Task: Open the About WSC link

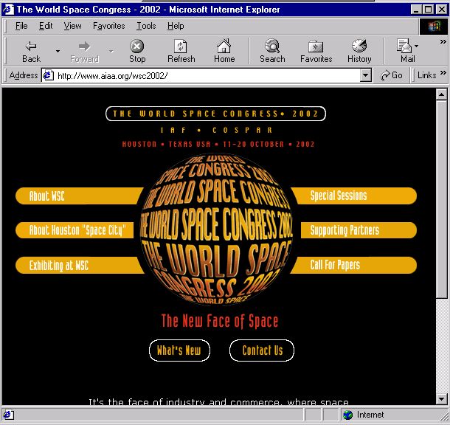Action: pyautogui.click(x=79, y=196)
